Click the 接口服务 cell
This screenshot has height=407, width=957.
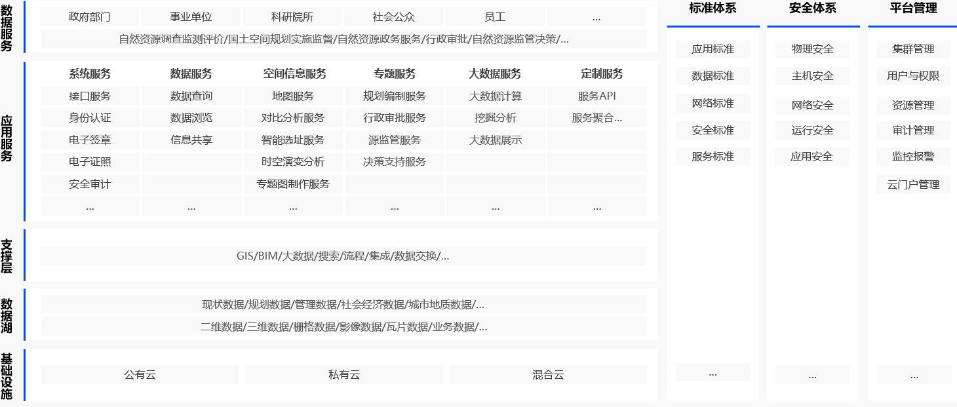point(90,96)
